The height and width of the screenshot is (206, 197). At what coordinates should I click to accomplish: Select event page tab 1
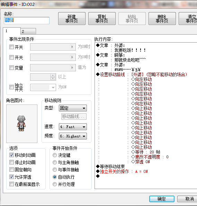12,31
